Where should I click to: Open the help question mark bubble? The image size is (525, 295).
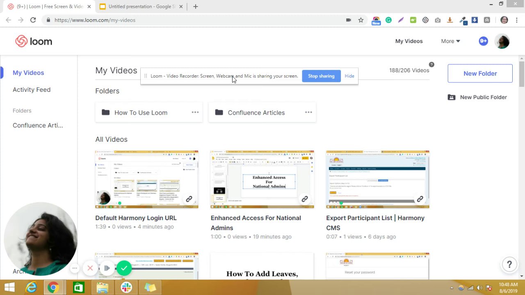(x=509, y=264)
